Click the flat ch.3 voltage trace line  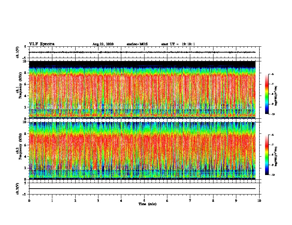tap(142, 189)
